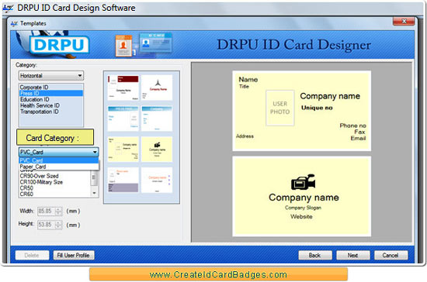Open the Horizontal category dropdown
Image resolution: width=427 pixels, height=282 pixels.
pyautogui.click(x=51, y=75)
